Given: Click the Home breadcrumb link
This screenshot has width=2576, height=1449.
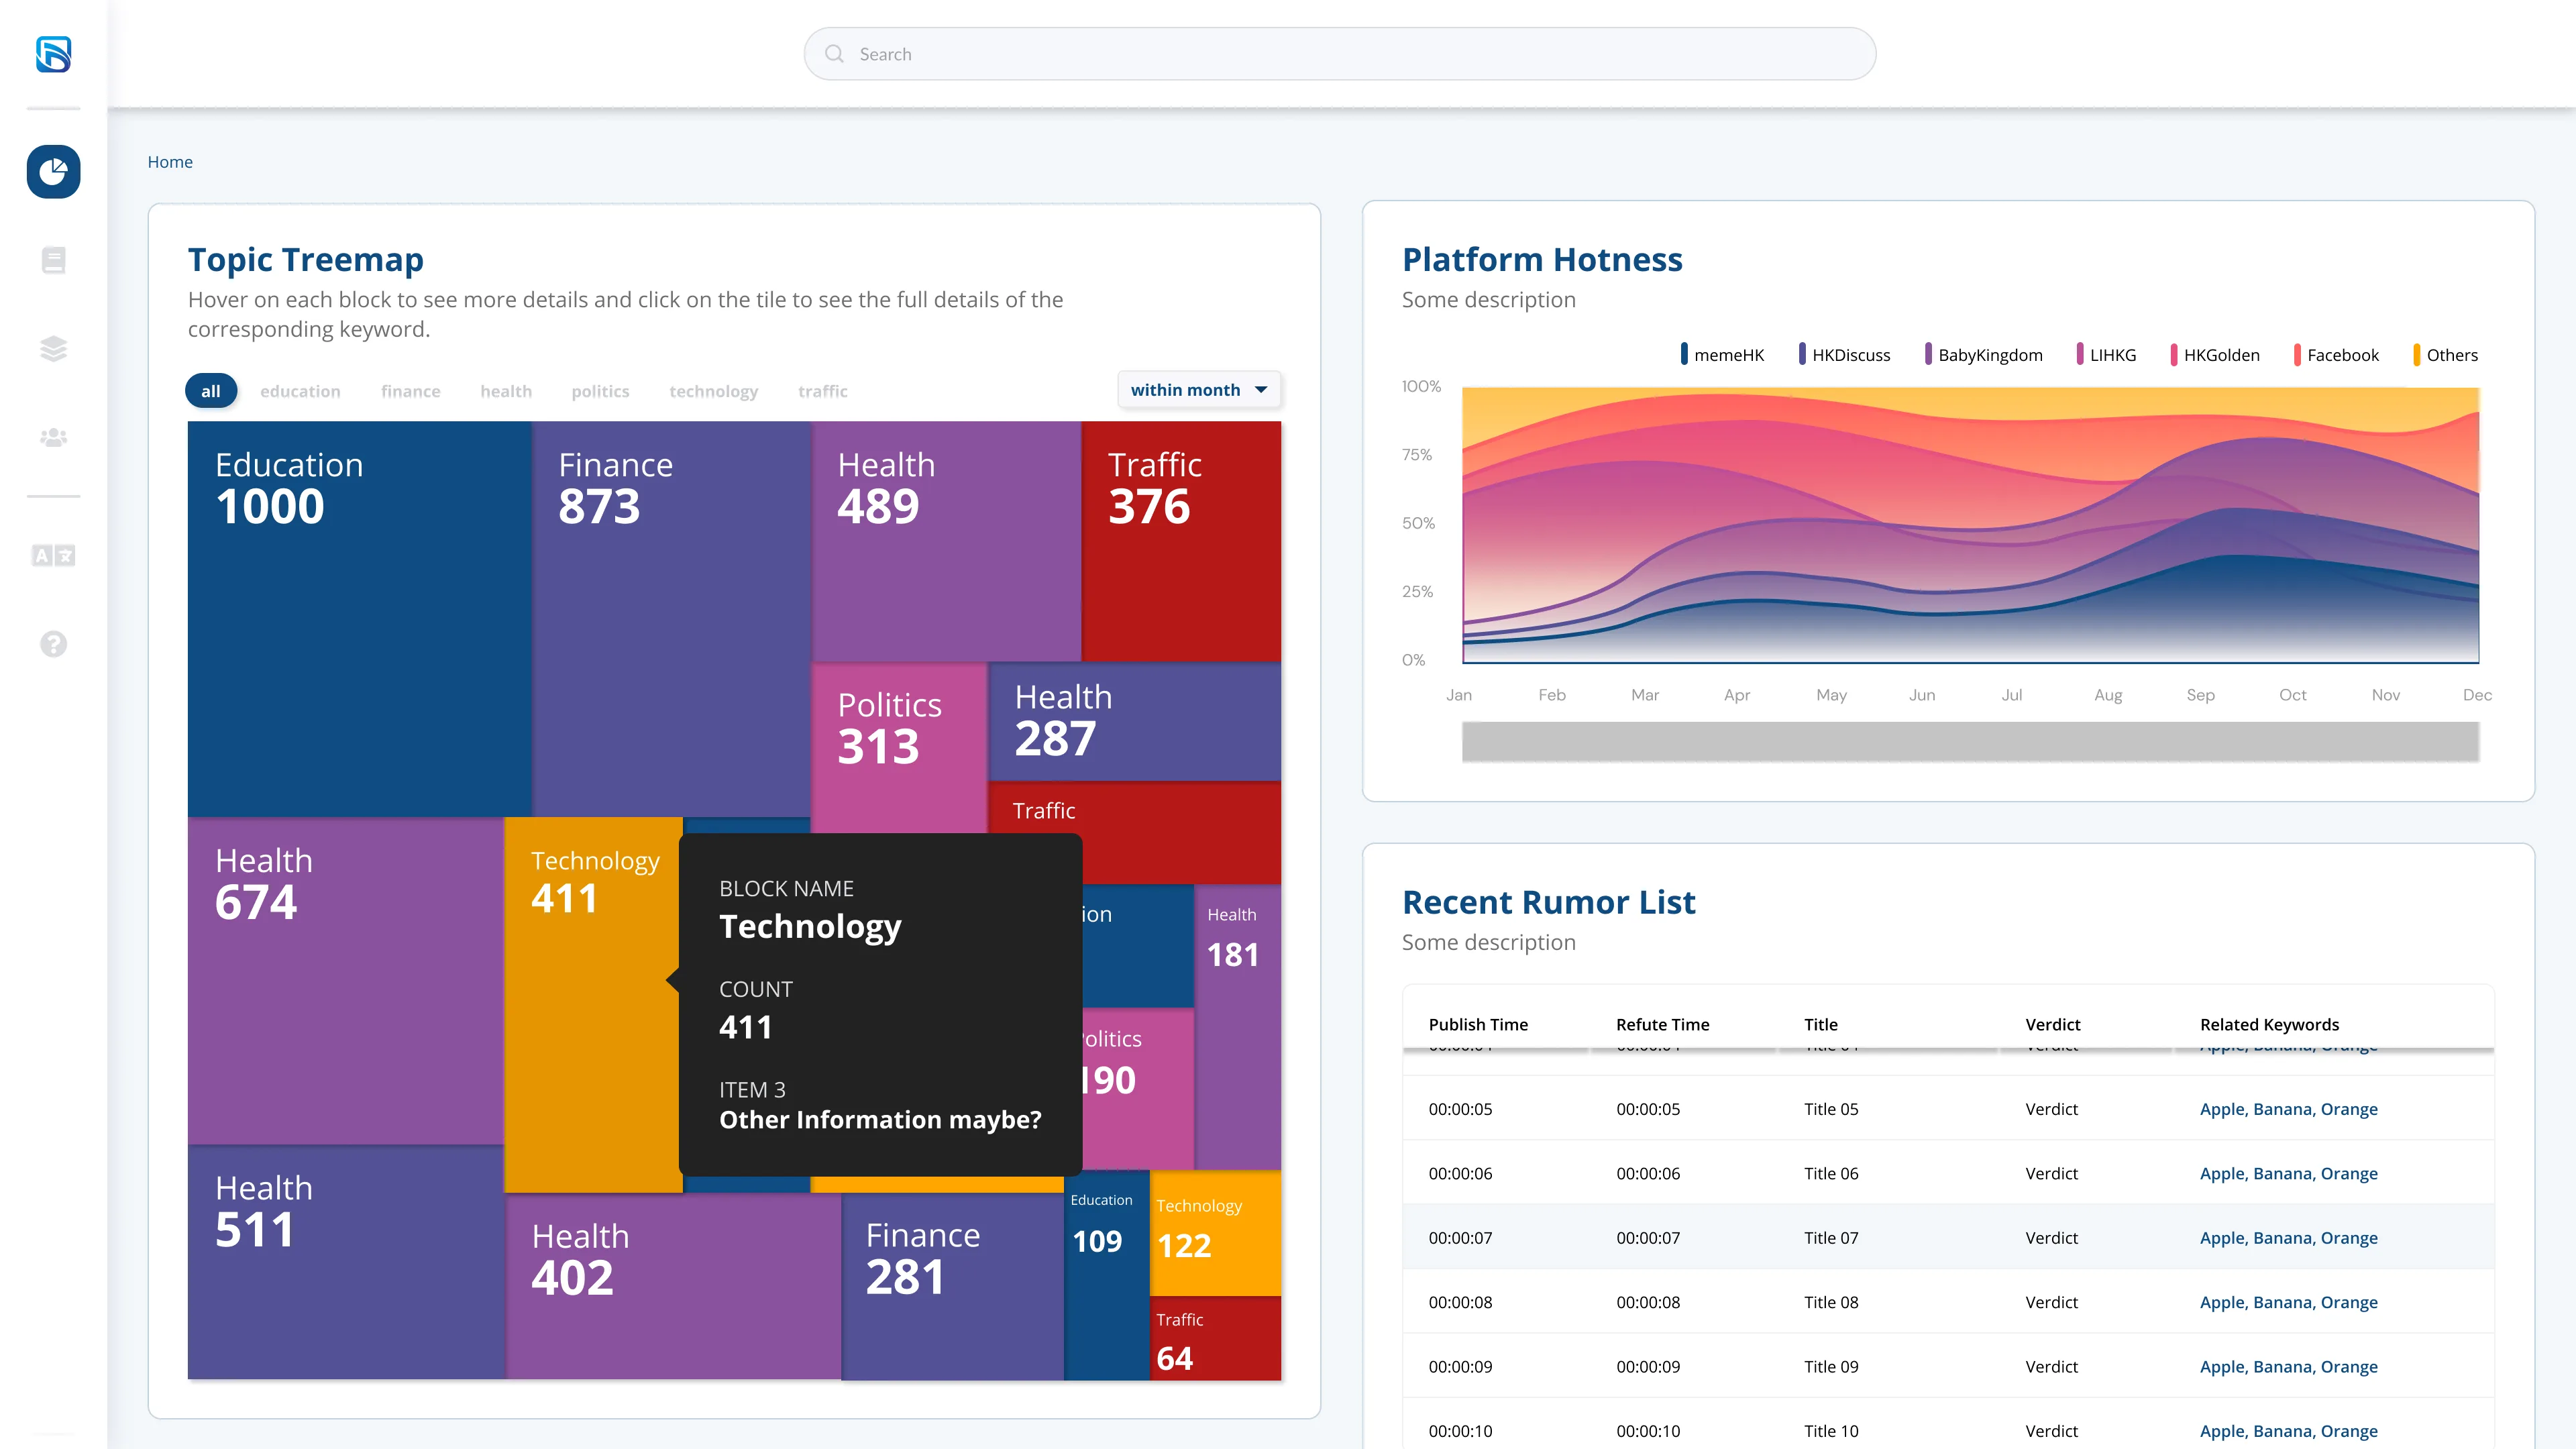Looking at the screenshot, I should click(170, 162).
